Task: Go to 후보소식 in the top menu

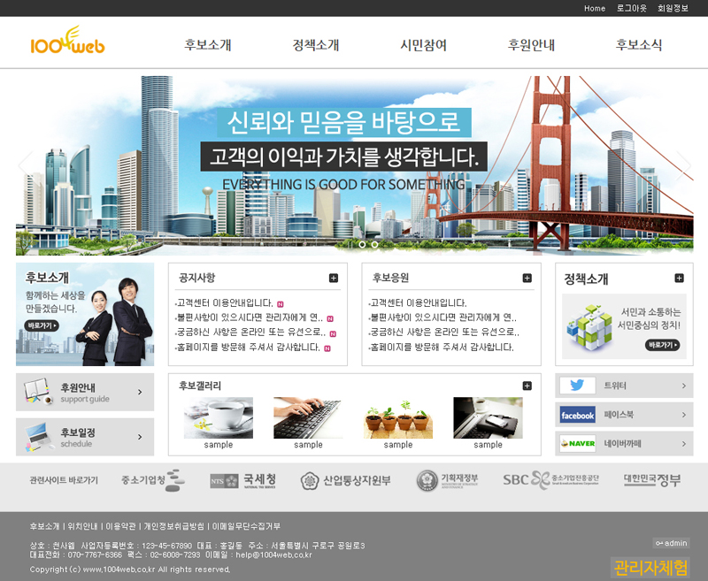Action: [x=639, y=45]
